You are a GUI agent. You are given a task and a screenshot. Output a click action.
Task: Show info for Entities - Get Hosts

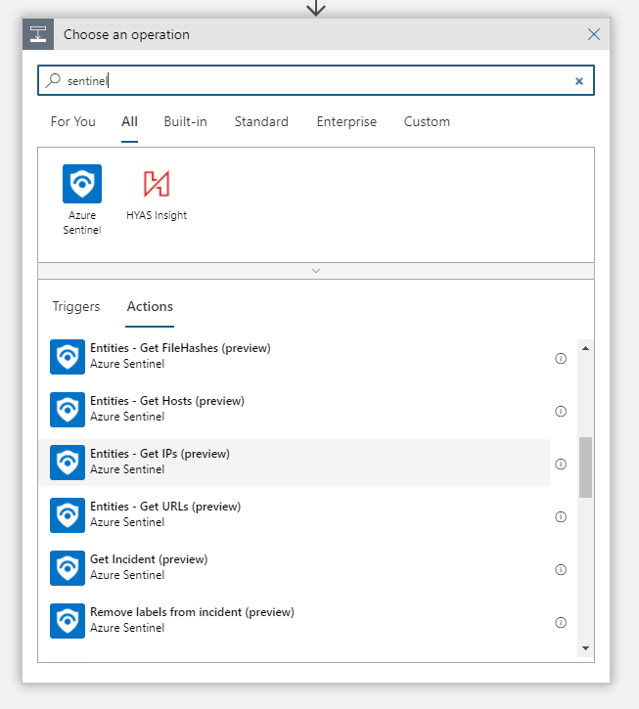pyautogui.click(x=561, y=411)
